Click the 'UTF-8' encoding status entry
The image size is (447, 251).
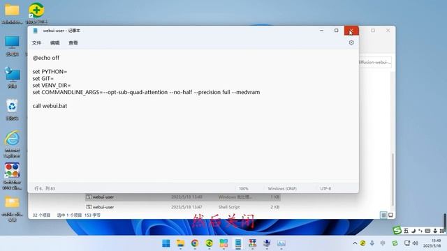click(325, 188)
